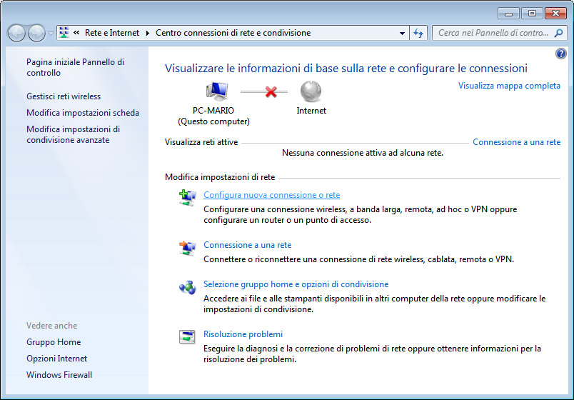The height and width of the screenshot is (400, 574).
Task: Open Modifica impostazioni scheda
Action: 83,113
